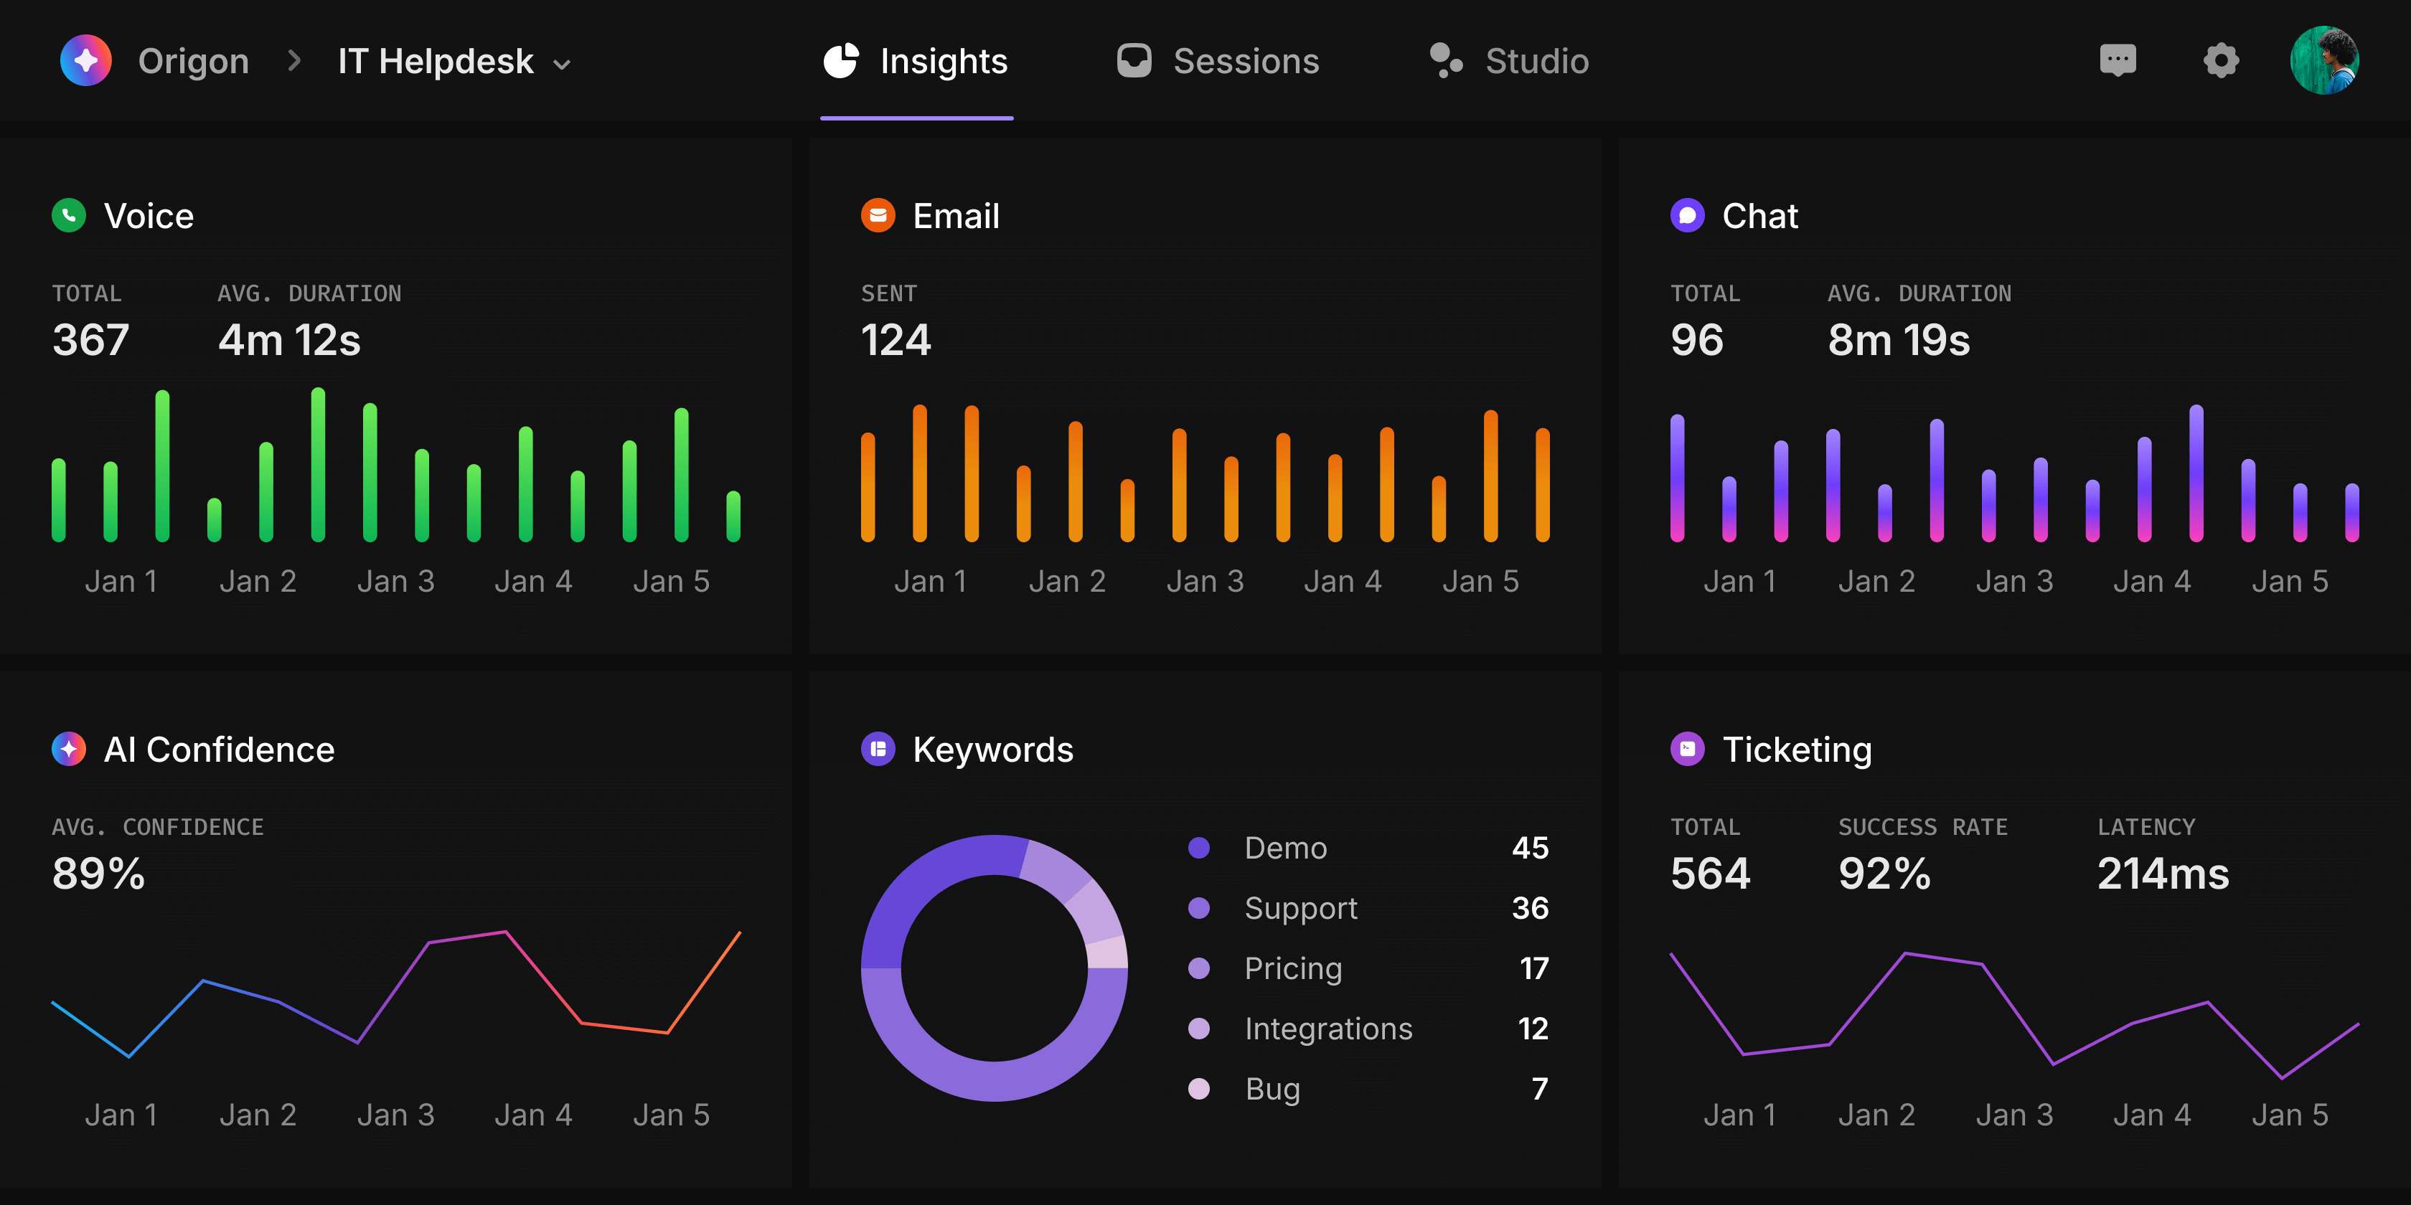Click the AI Confidence sparkle icon
Image resolution: width=2411 pixels, height=1205 pixels.
click(x=67, y=748)
